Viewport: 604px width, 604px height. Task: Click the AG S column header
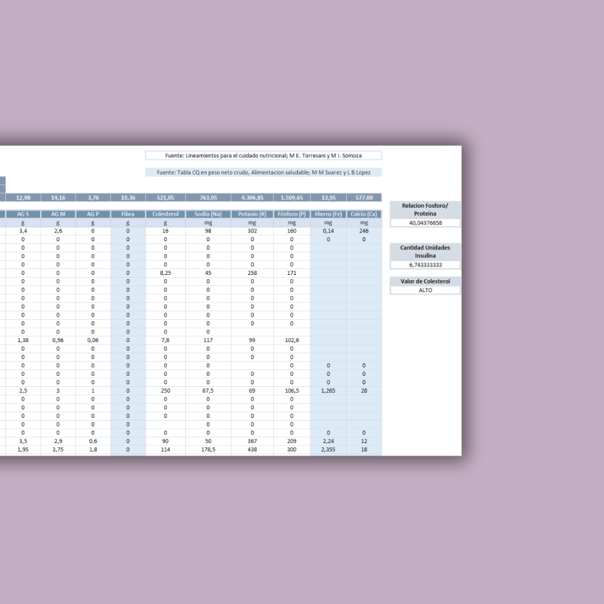[23, 214]
